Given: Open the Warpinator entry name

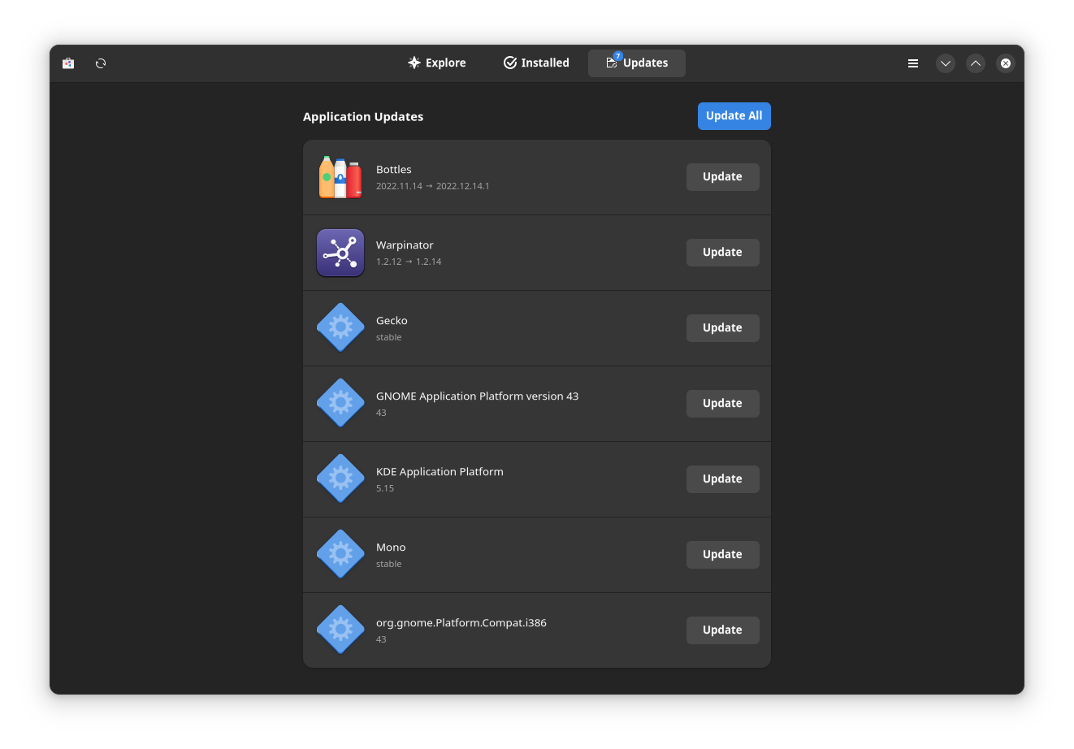Looking at the screenshot, I should (405, 245).
